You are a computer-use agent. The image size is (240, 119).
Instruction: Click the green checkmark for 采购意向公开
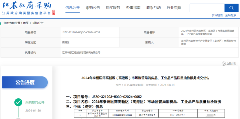[18, 102]
